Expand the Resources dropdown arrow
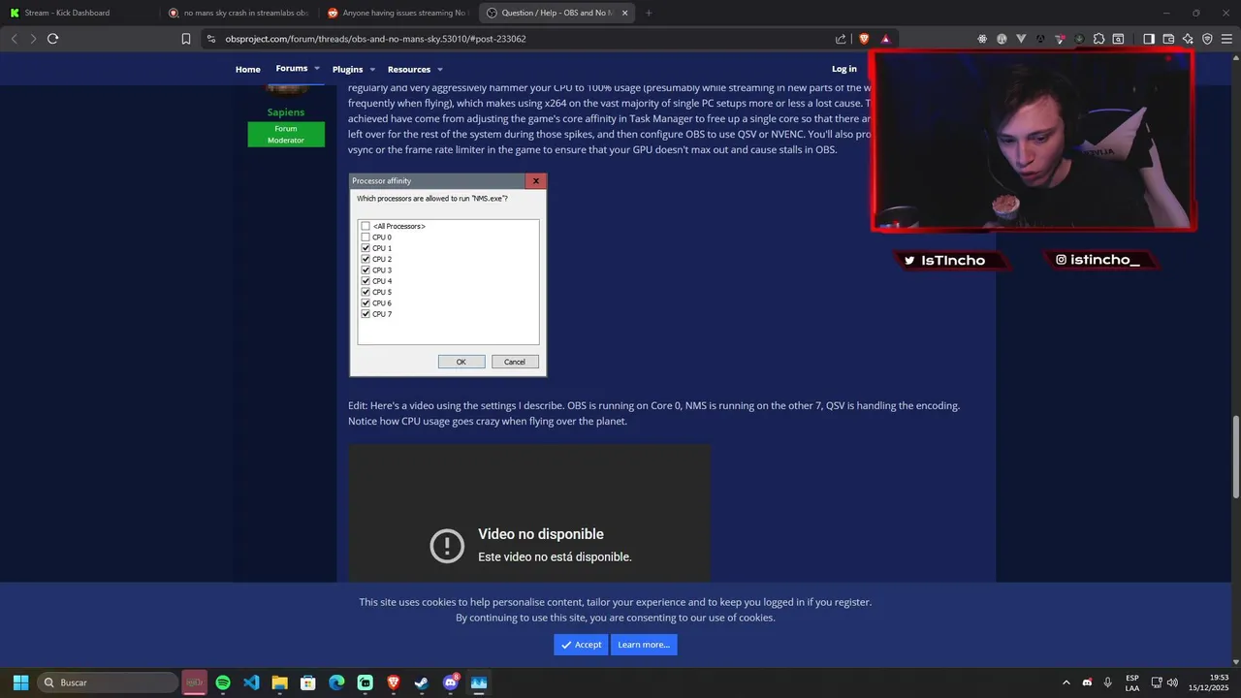 (440, 70)
